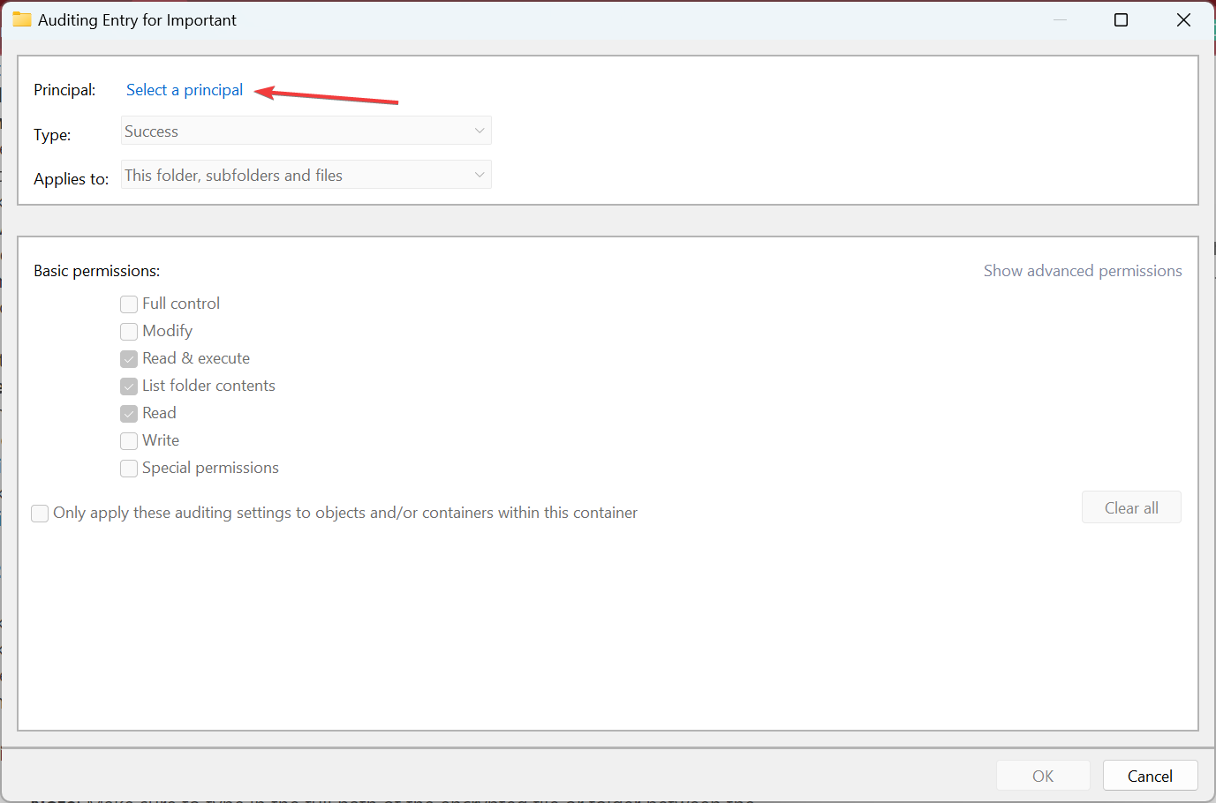
Task: Tick the Special permissions checkbox
Action: 129,469
